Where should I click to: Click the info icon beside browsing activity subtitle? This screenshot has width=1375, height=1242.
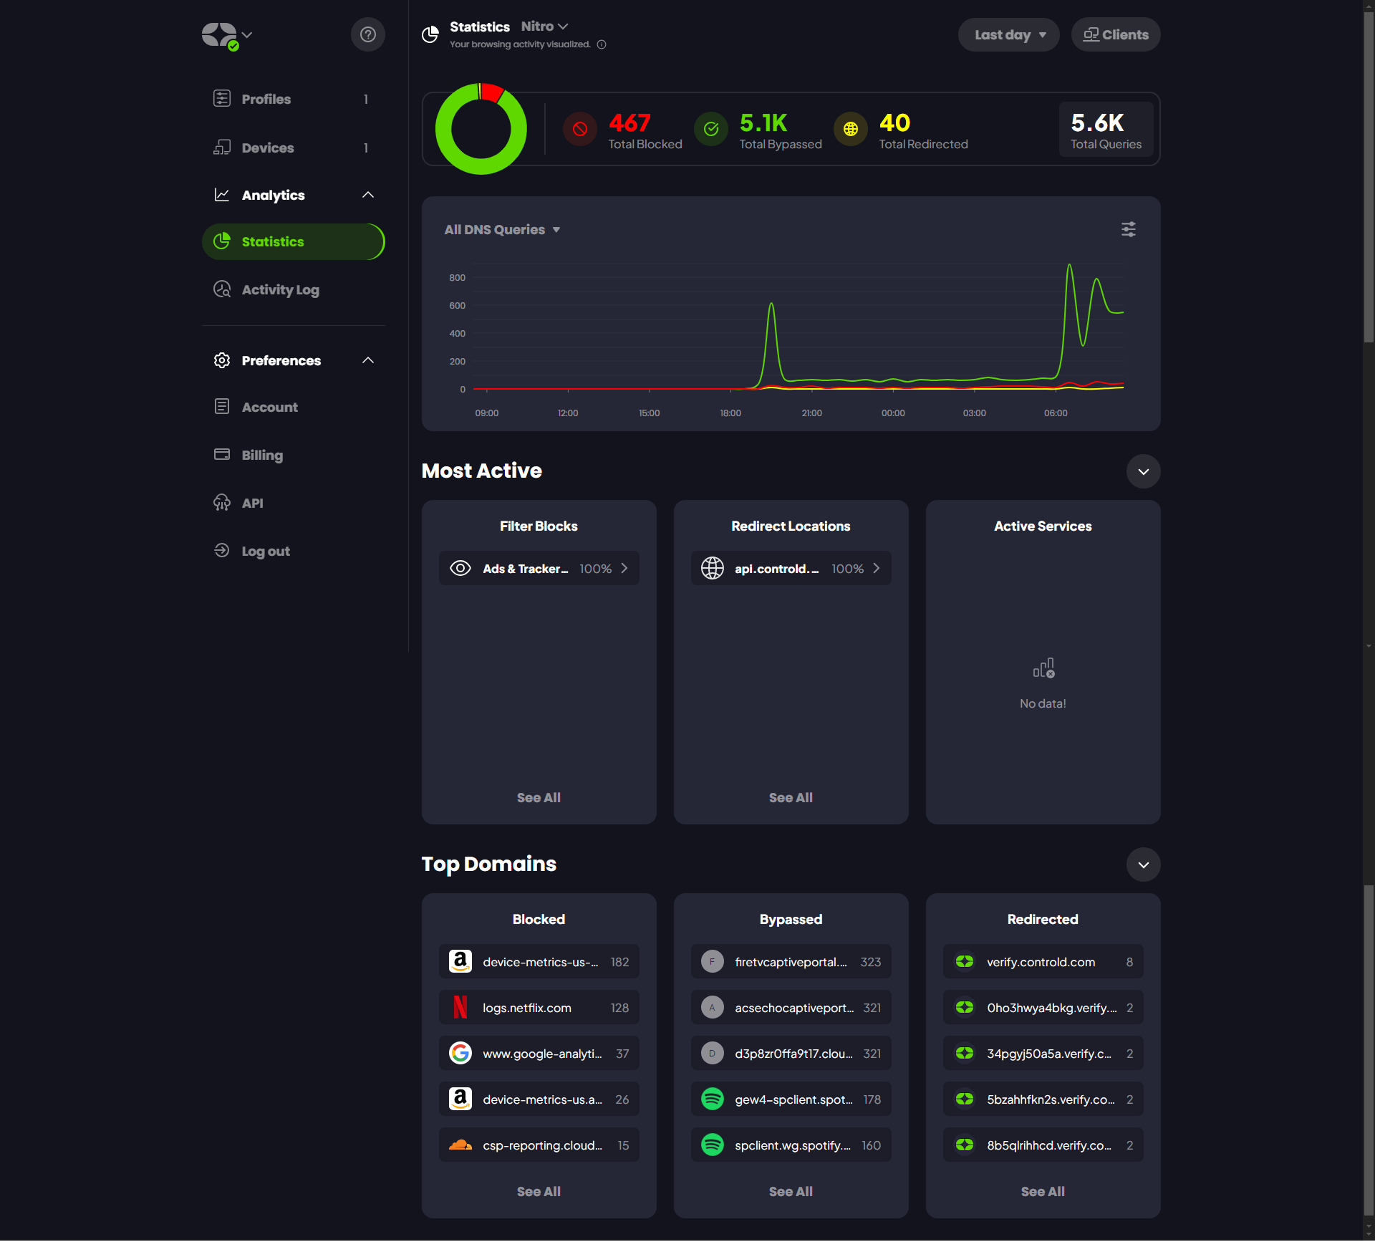point(602,44)
